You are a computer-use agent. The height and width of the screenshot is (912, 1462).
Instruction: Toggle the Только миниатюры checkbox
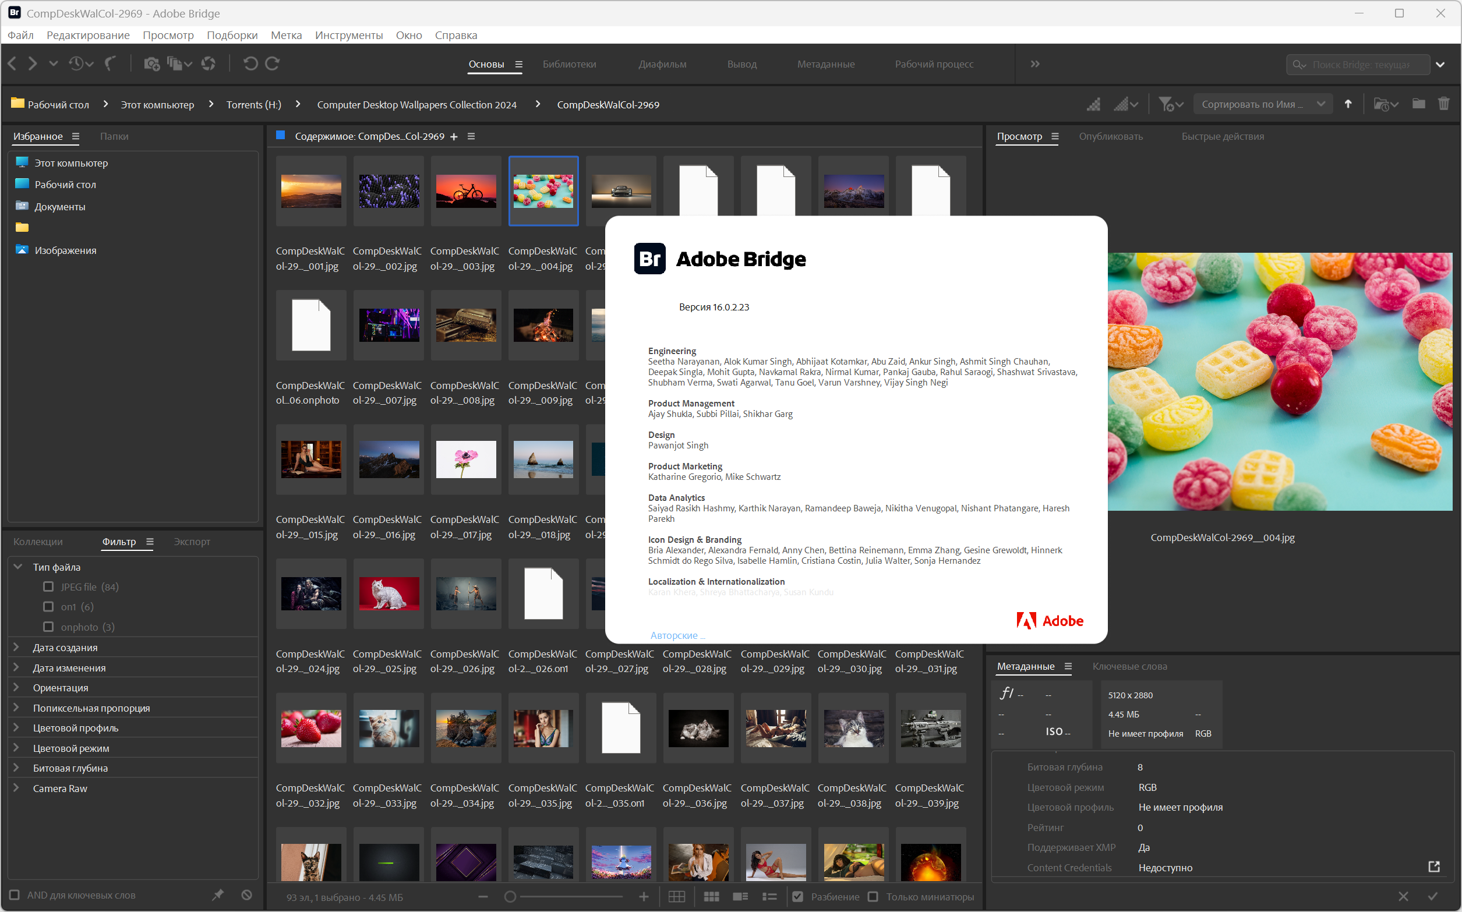873,897
